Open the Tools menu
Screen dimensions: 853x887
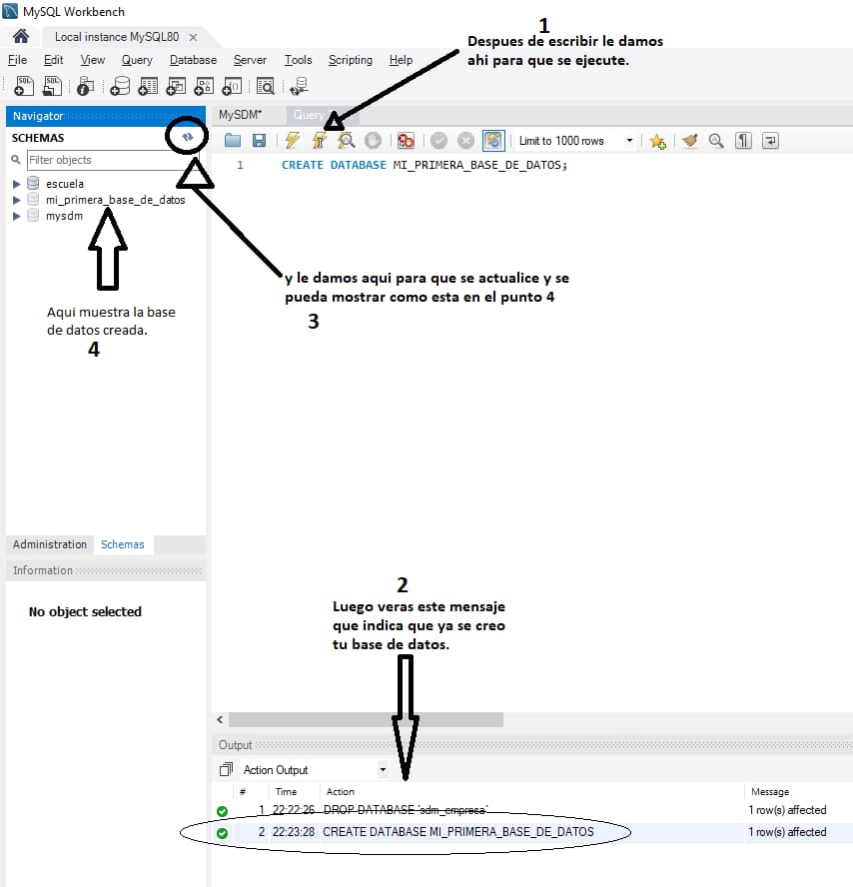point(298,60)
